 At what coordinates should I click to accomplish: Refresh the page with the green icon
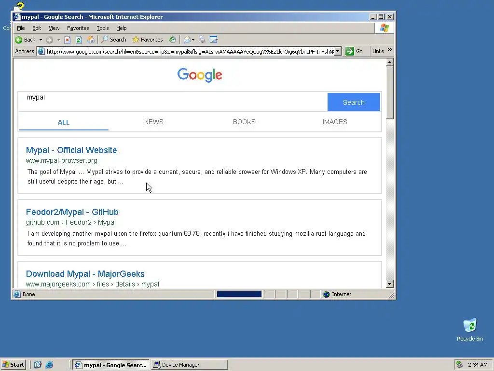click(79, 40)
